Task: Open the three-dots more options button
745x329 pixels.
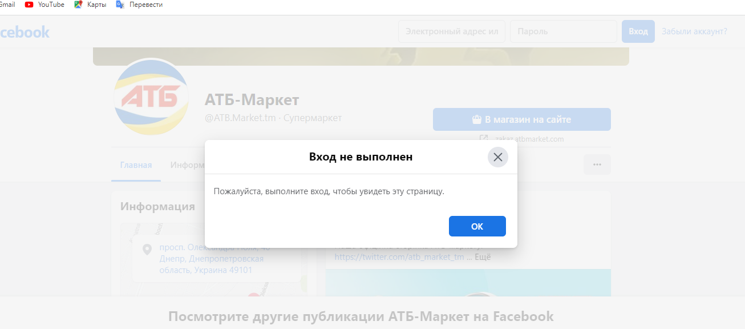Action: [x=597, y=164]
